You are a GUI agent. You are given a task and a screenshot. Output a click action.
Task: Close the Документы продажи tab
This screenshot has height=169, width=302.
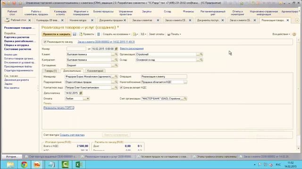click(125, 20)
